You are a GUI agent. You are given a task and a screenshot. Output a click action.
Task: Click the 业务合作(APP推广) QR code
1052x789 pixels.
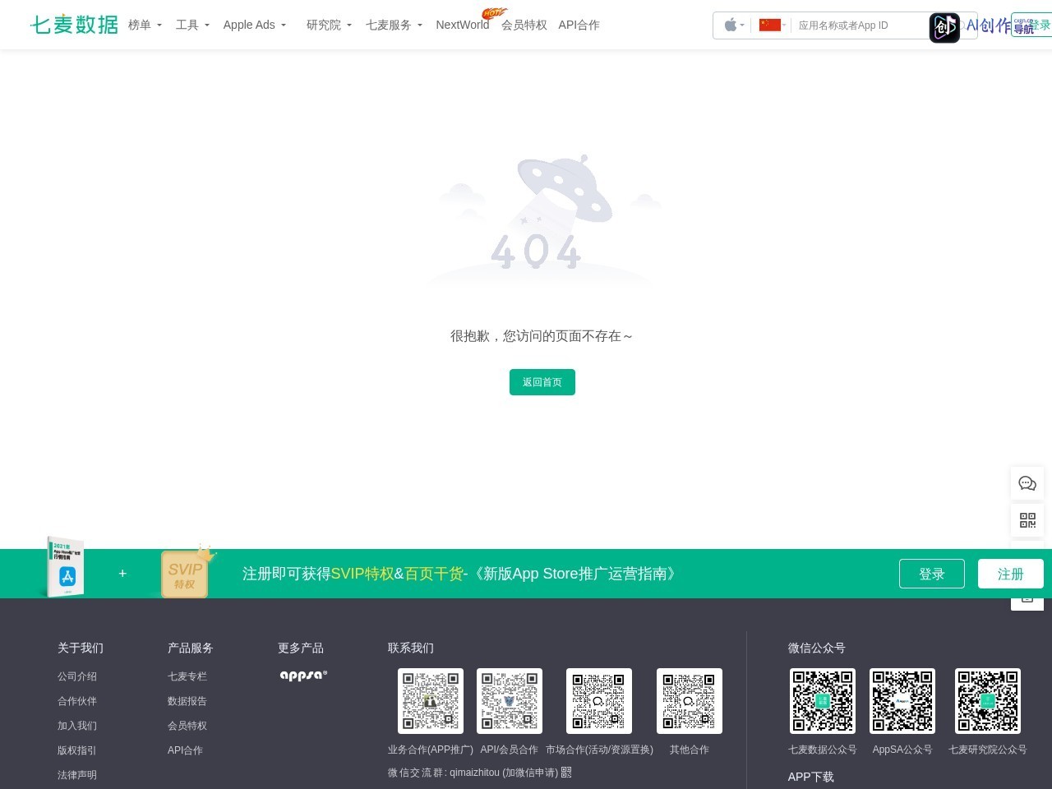click(431, 701)
